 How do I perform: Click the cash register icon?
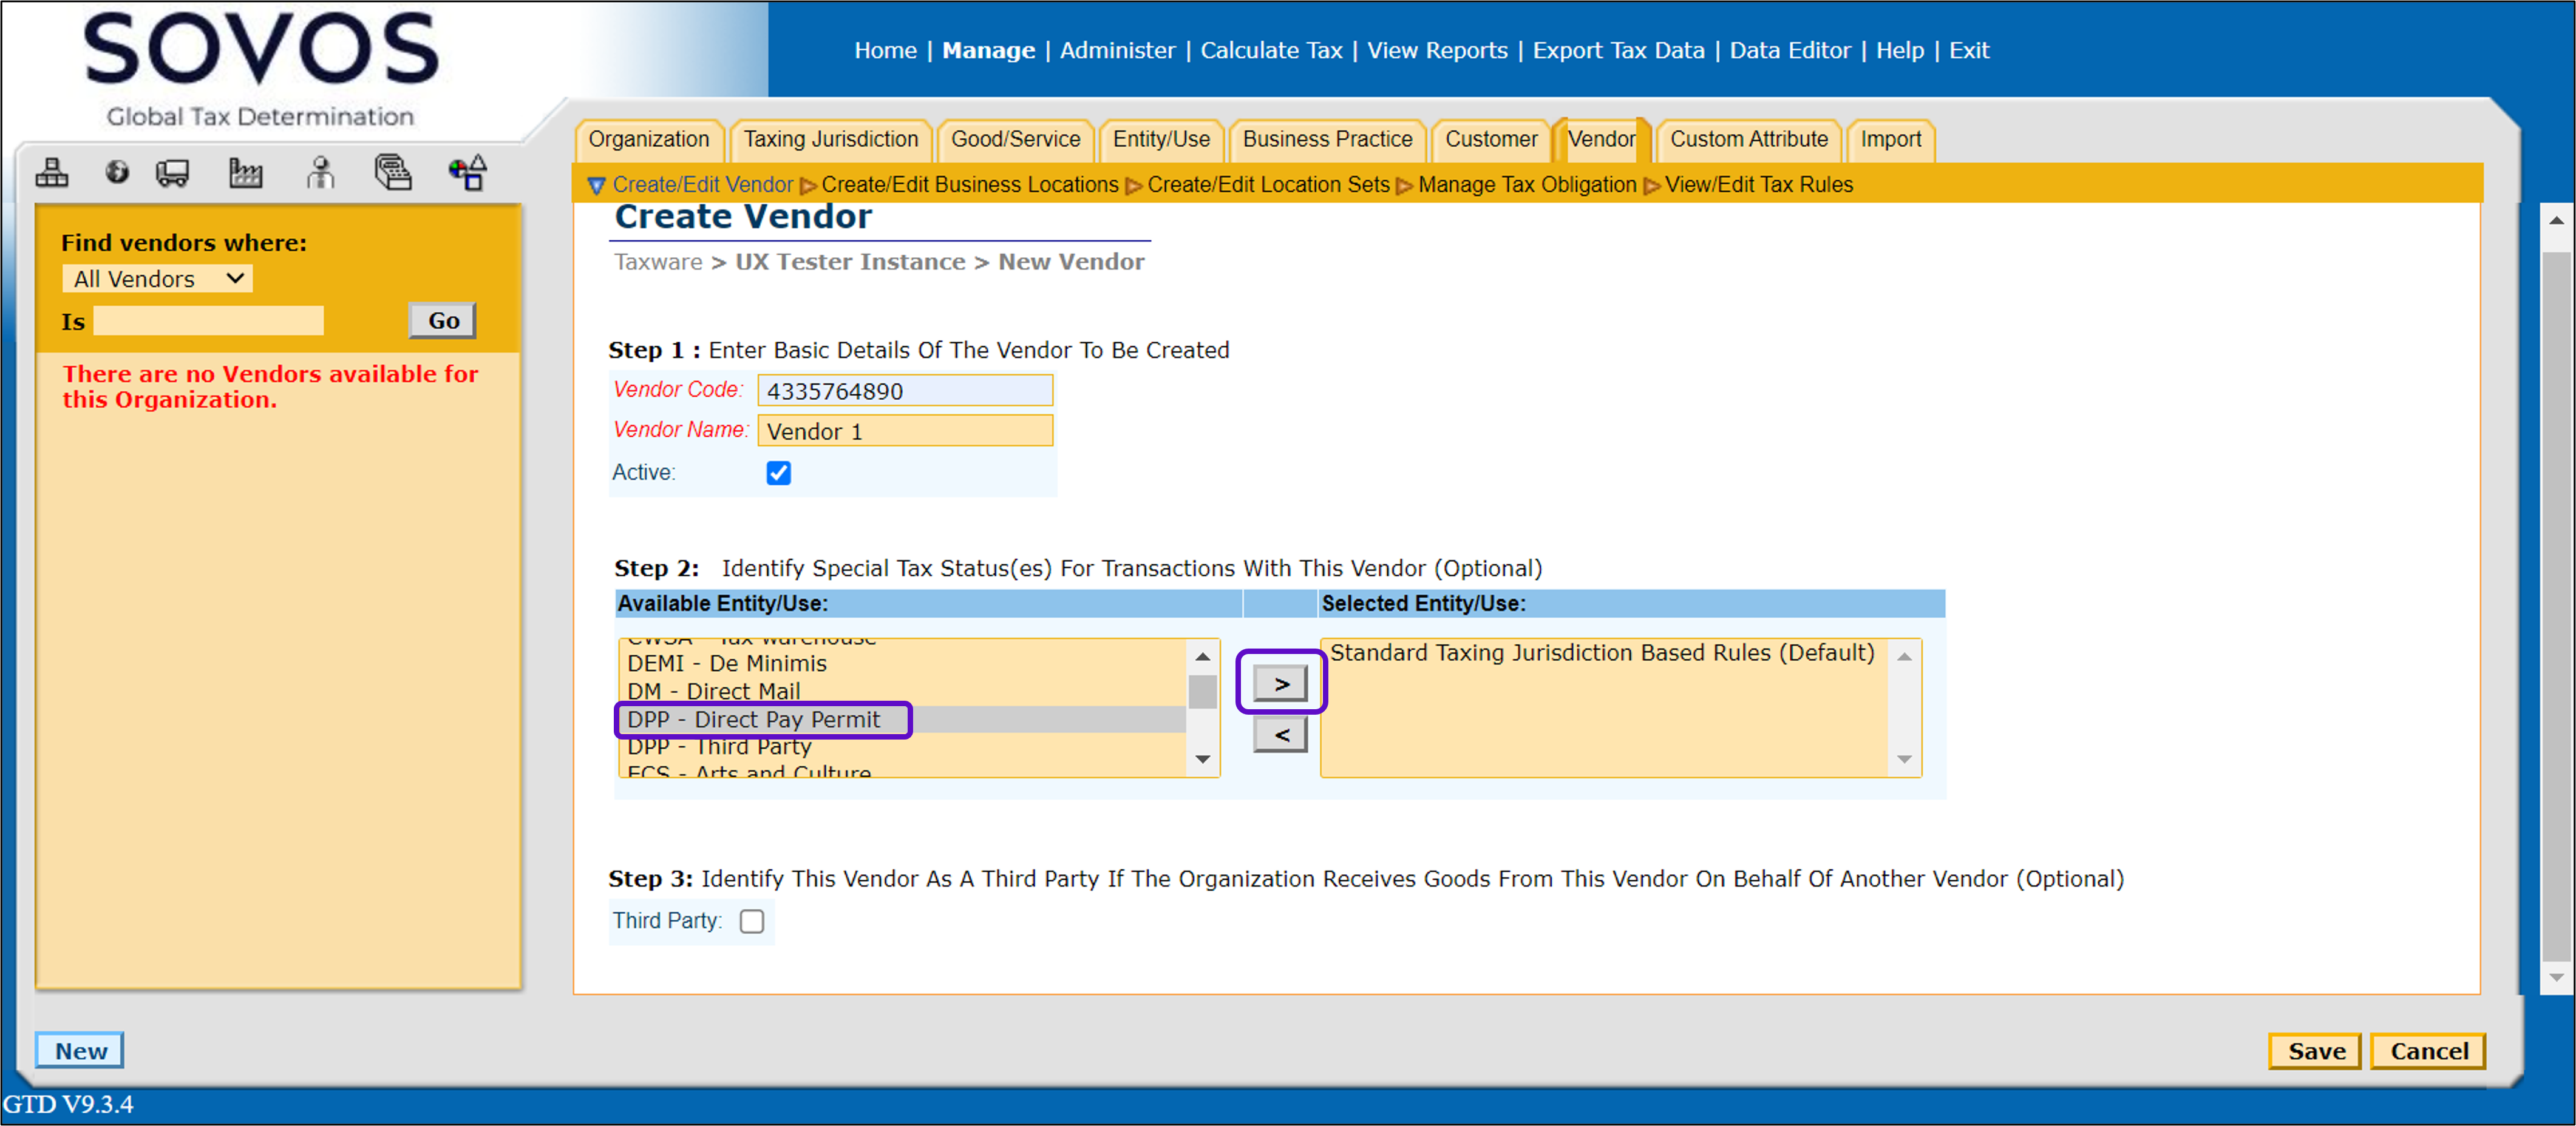393,173
